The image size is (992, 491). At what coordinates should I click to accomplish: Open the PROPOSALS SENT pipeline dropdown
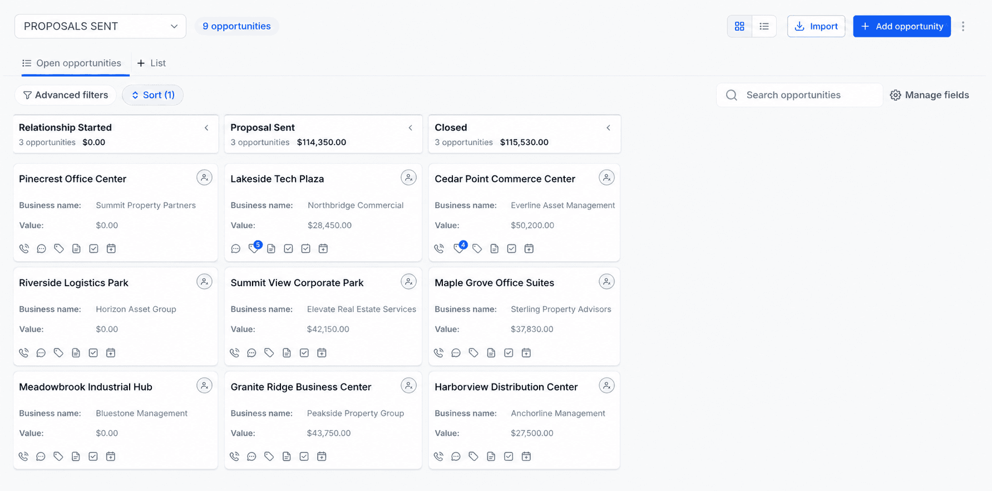click(x=100, y=26)
